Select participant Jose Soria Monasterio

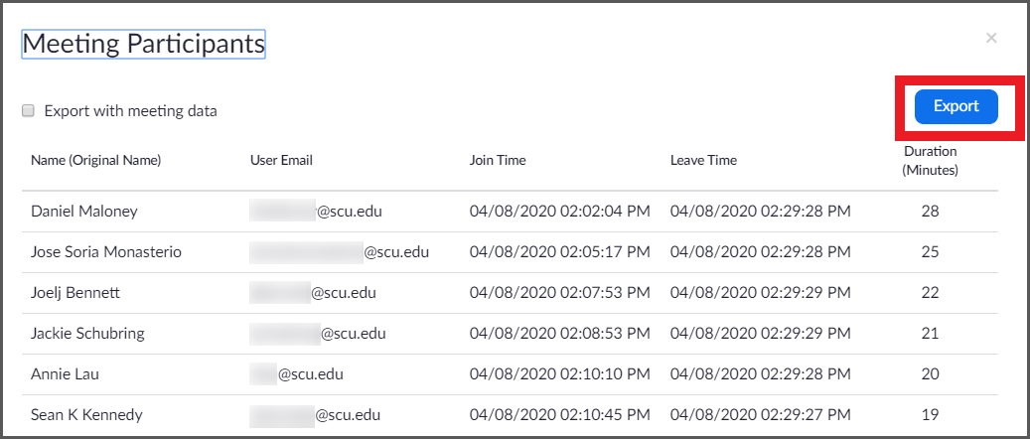tap(106, 252)
